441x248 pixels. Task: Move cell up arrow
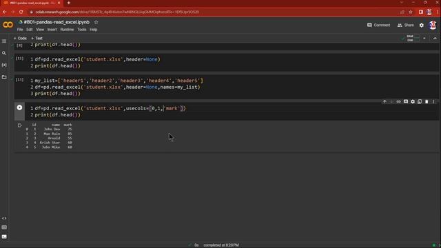tap(384, 101)
